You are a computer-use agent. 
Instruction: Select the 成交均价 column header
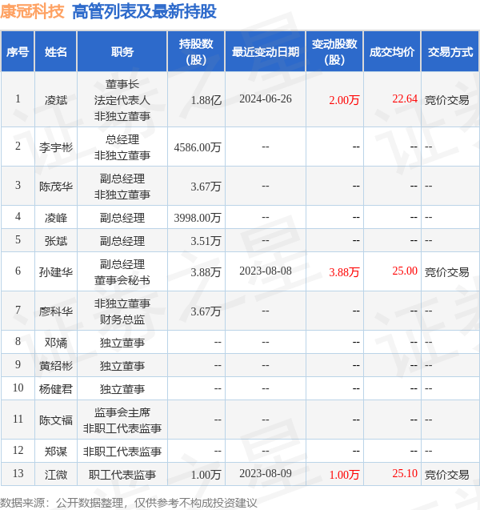[392, 52]
